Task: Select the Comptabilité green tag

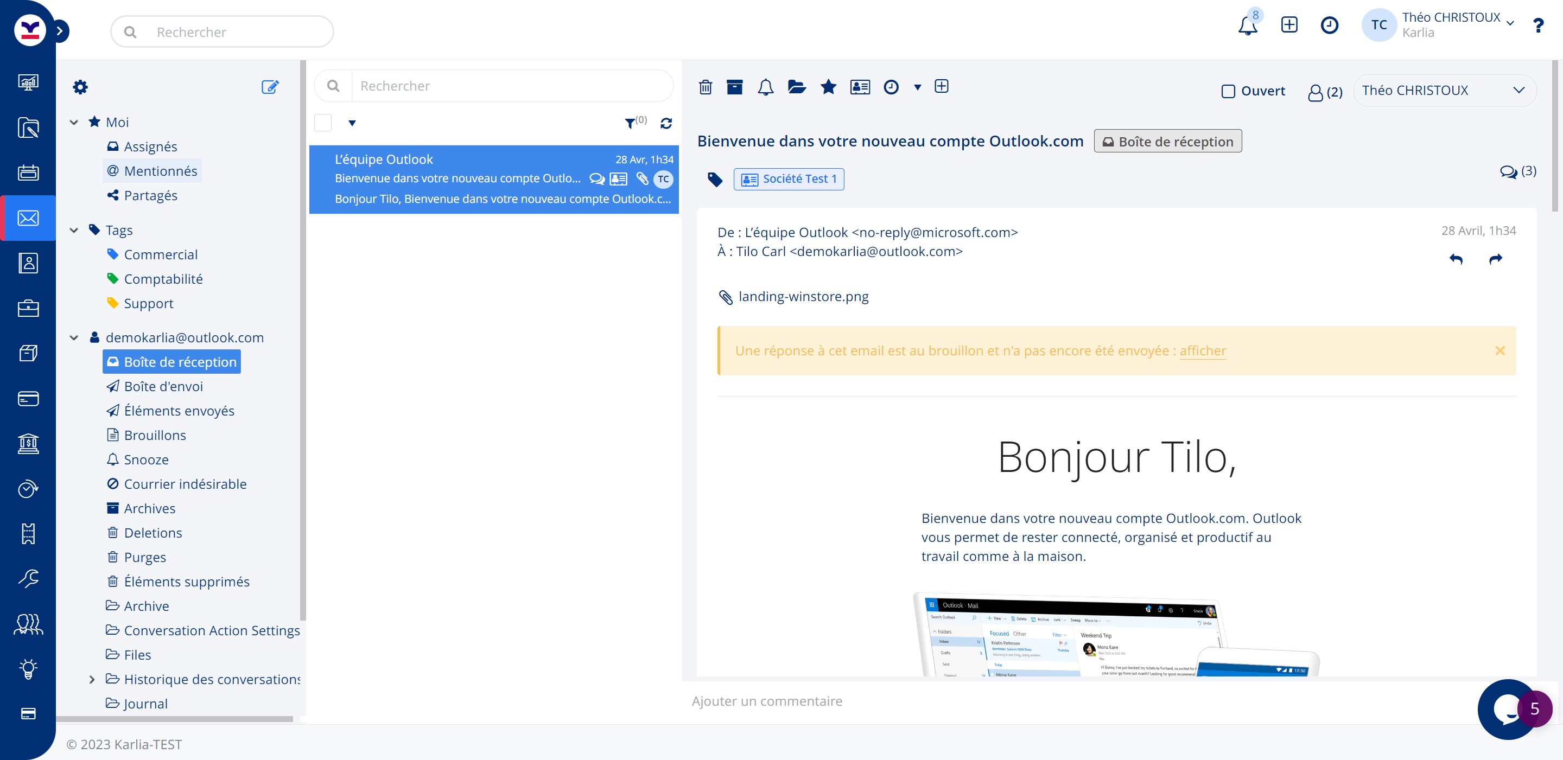Action: pos(163,279)
